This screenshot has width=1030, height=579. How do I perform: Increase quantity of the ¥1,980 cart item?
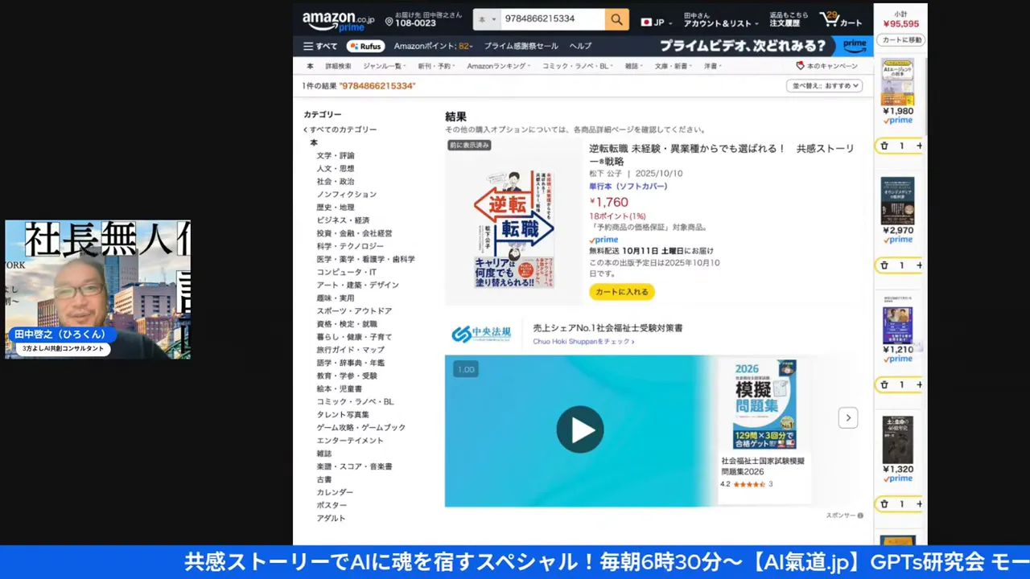919,146
